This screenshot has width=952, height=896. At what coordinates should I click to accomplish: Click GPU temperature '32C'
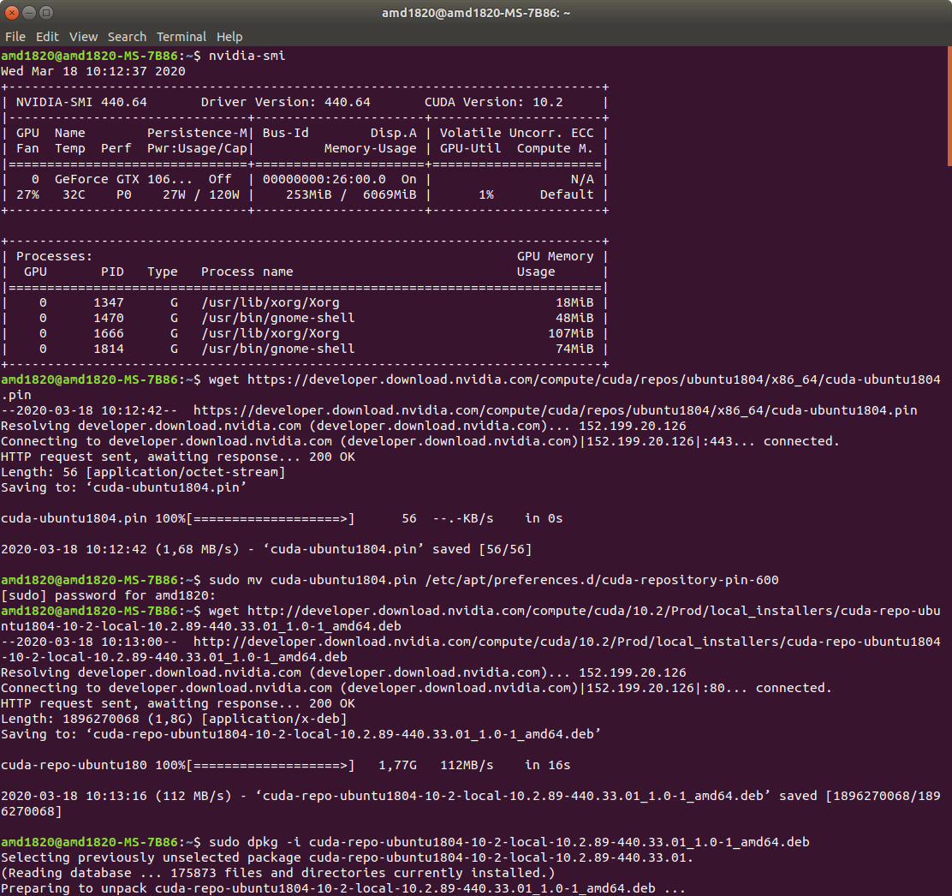pyautogui.click(x=74, y=194)
